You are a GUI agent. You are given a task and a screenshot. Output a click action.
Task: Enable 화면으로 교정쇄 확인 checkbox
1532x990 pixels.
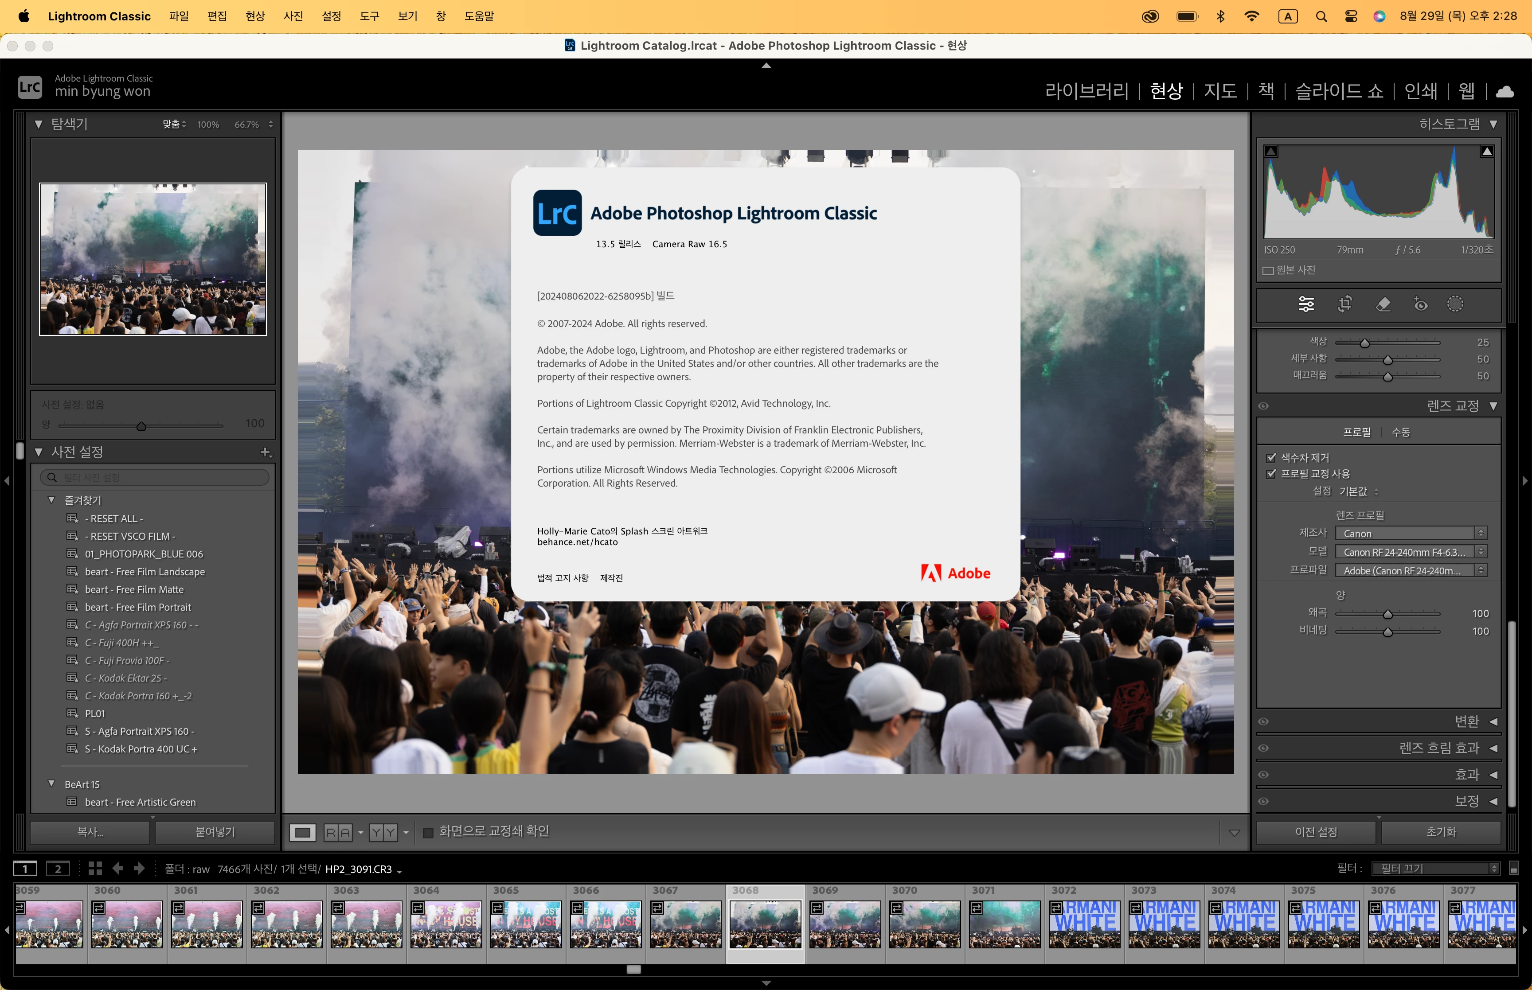(428, 833)
